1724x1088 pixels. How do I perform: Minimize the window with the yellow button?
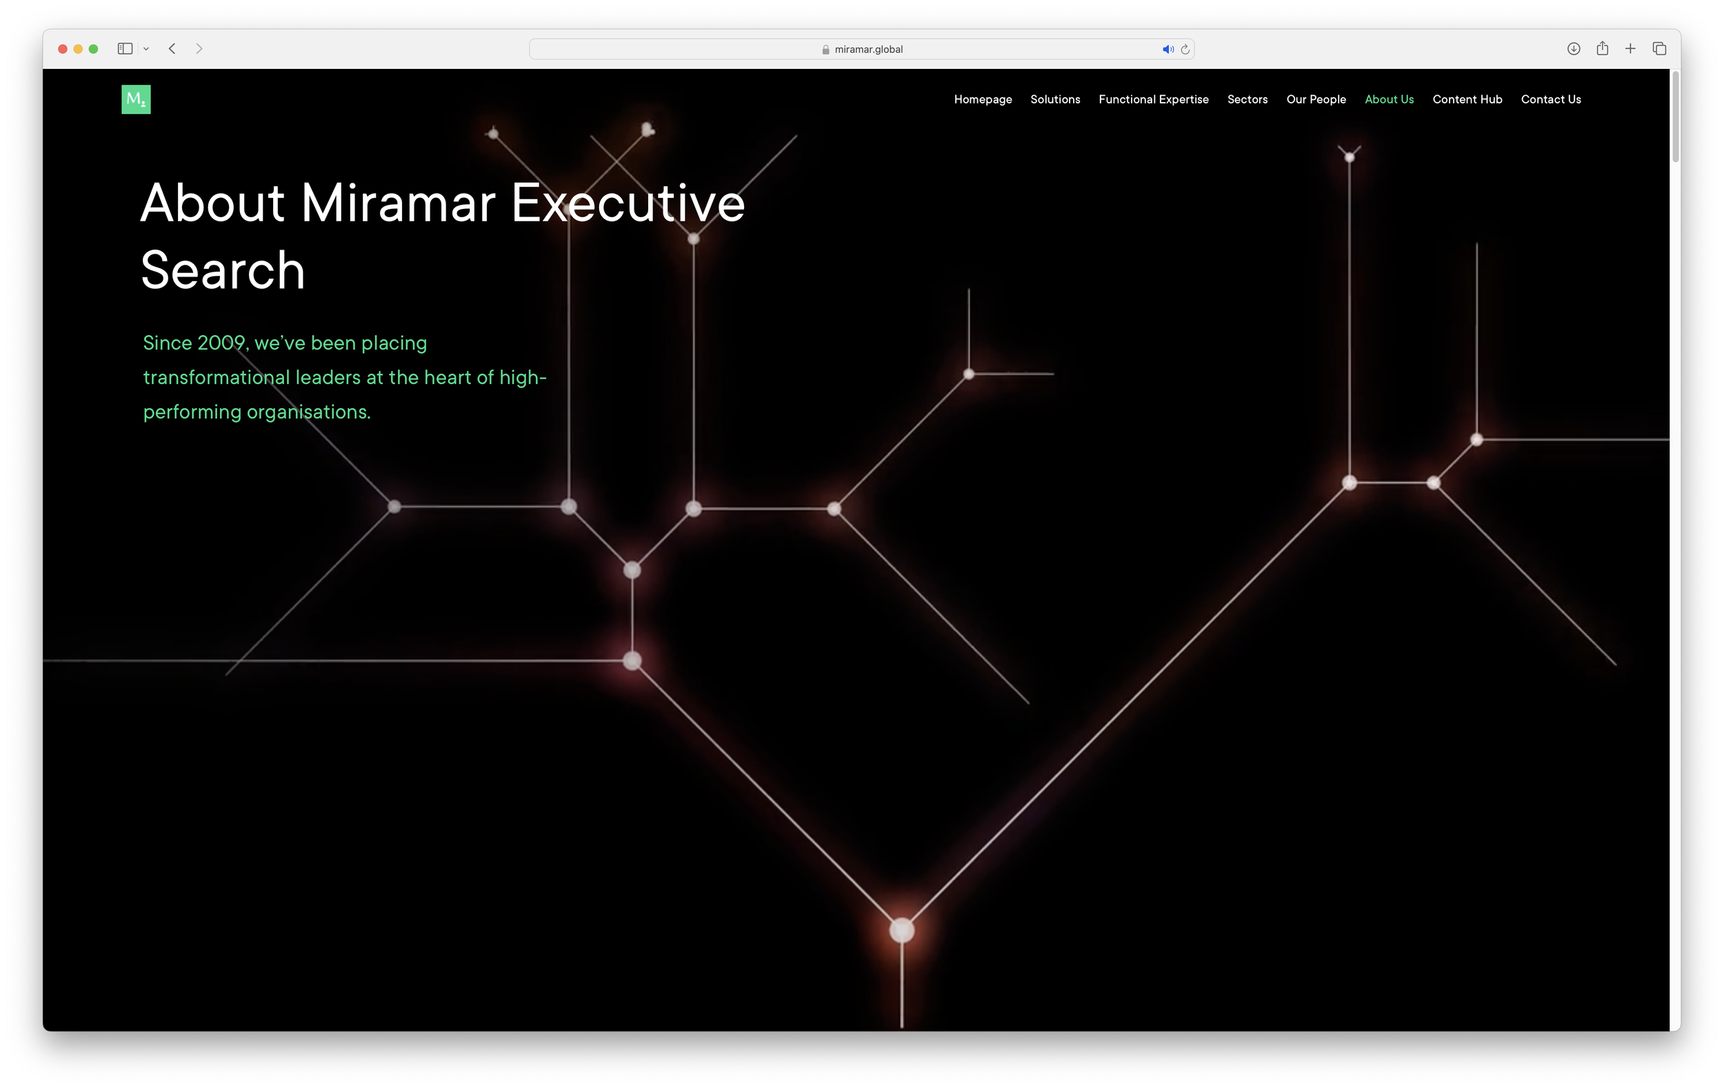click(x=78, y=49)
